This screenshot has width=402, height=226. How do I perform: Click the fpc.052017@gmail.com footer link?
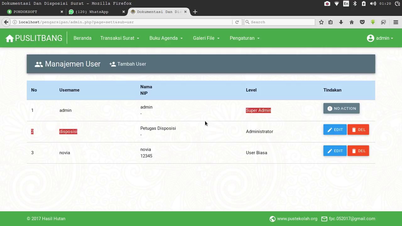352,219
